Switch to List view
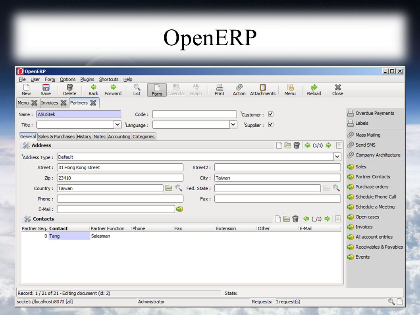 pyautogui.click(x=137, y=90)
